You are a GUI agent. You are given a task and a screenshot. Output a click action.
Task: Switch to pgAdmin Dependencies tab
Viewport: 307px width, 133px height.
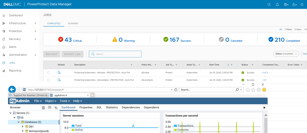pyautogui.click(x=131, y=107)
